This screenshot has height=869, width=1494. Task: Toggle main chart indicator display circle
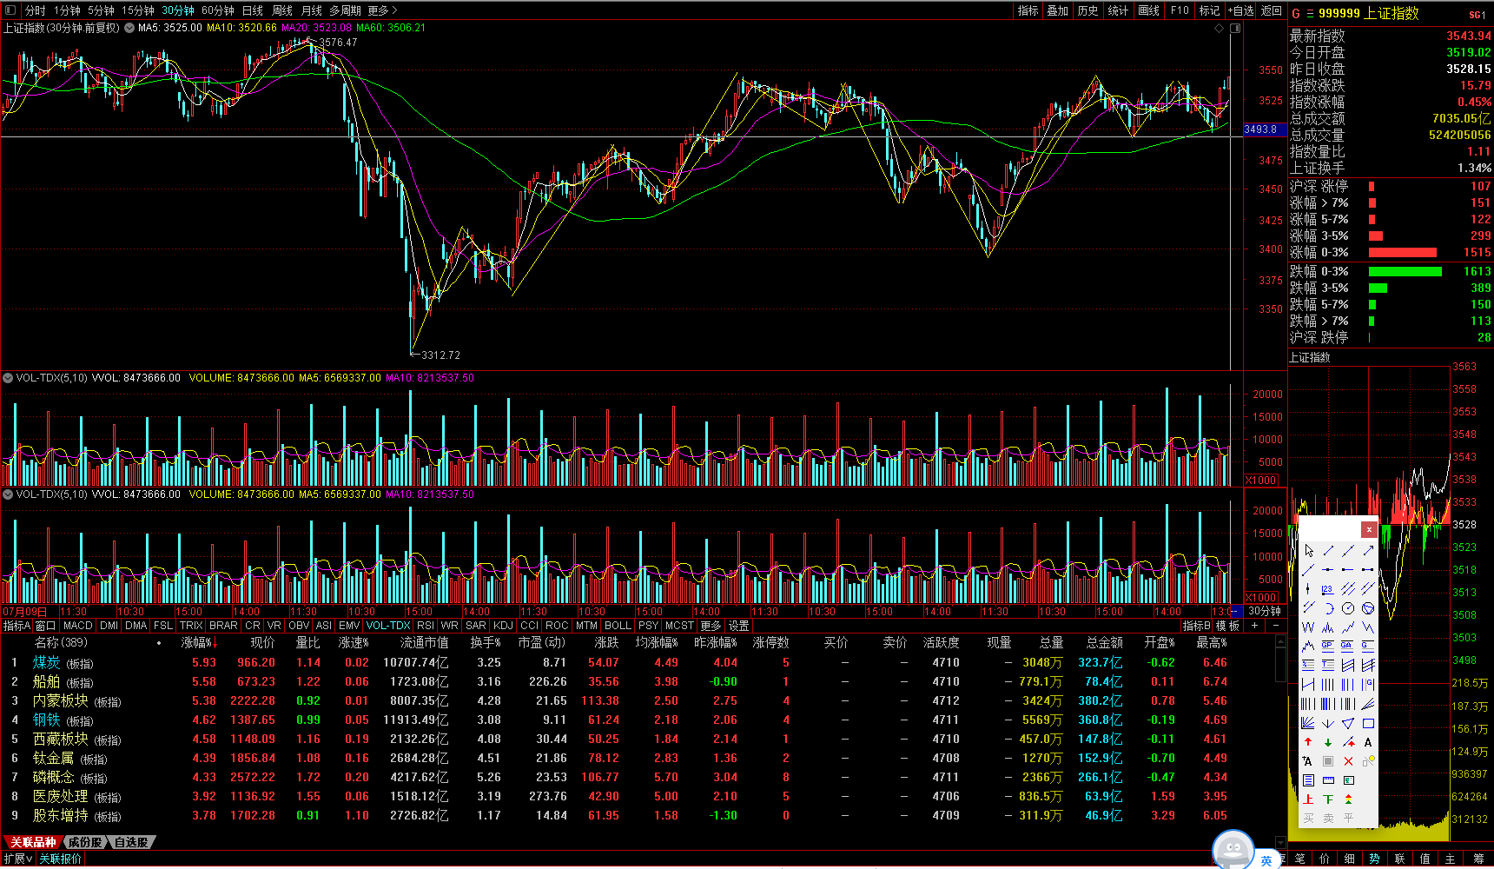pos(129,28)
